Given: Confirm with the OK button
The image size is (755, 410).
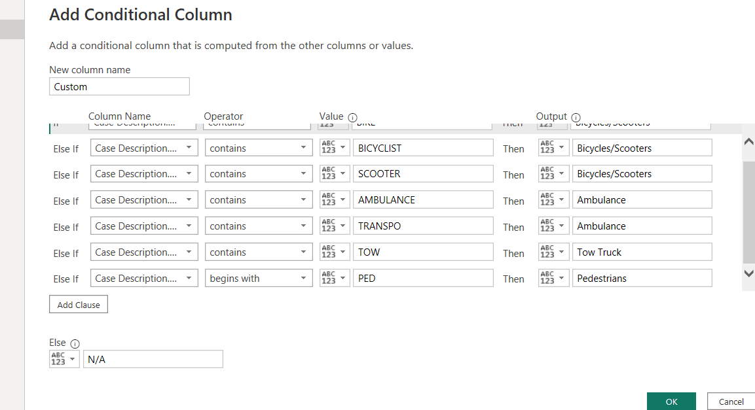Looking at the screenshot, I should [x=671, y=401].
